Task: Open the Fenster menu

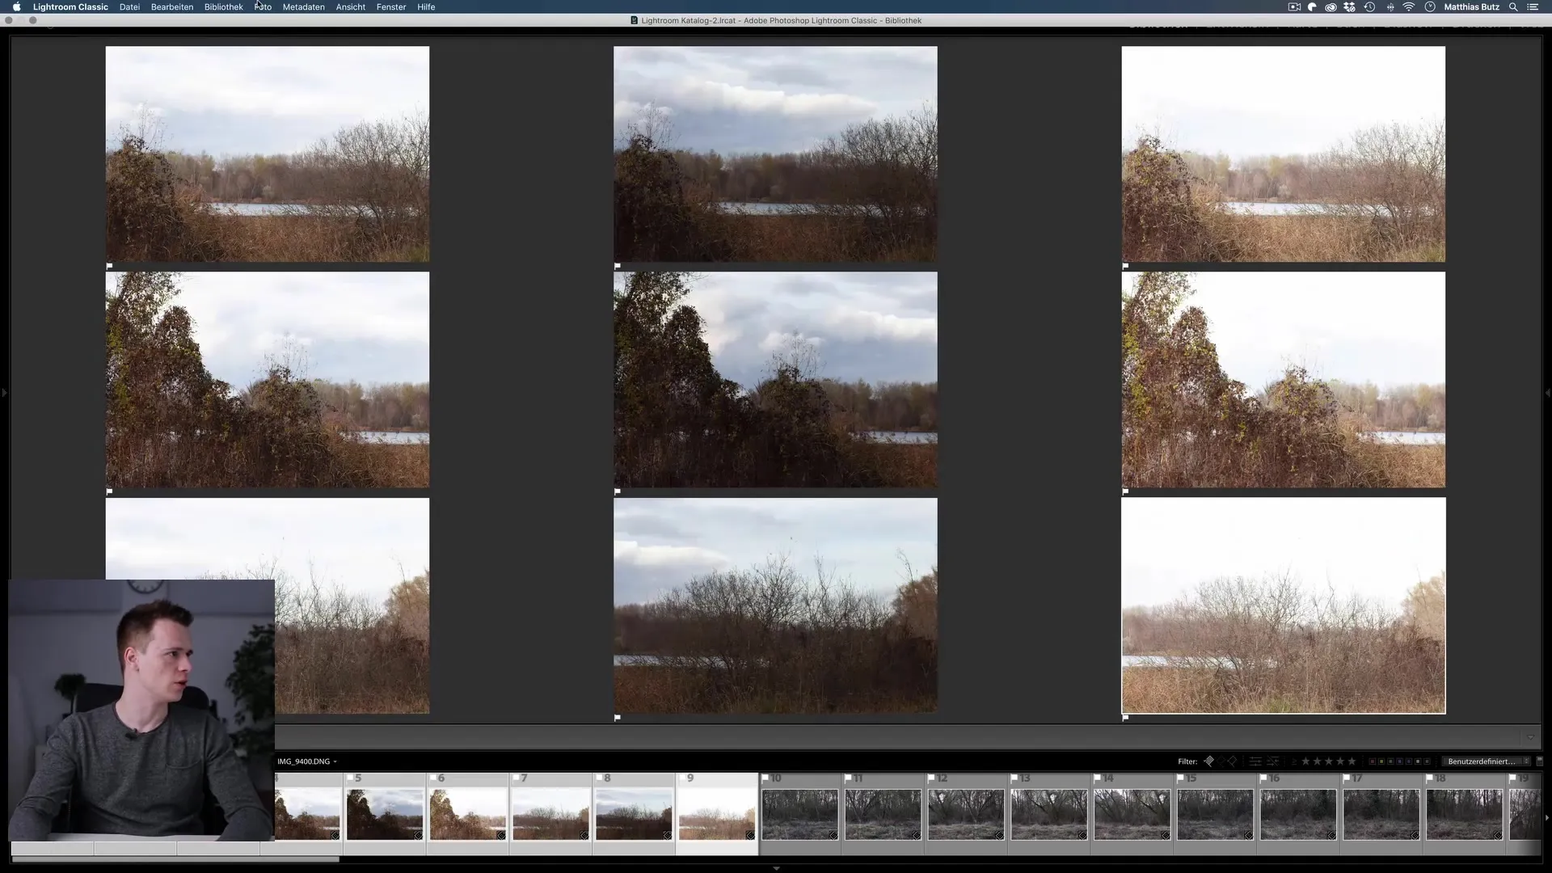Action: pyautogui.click(x=391, y=6)
